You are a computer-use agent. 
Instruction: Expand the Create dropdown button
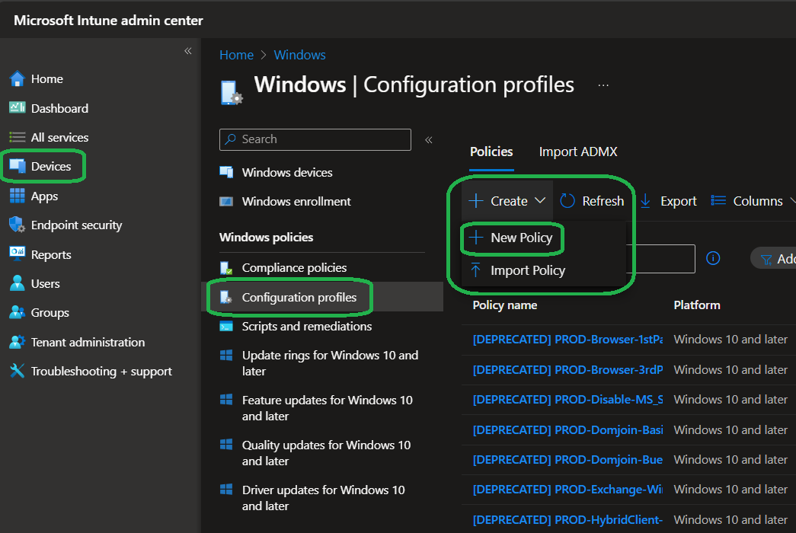tap(508, 201)
